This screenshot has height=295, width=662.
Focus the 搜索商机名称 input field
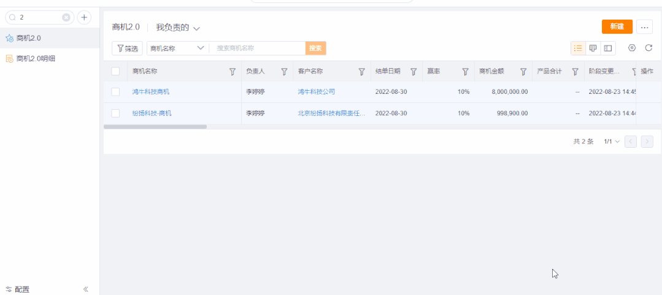[258, 48]
